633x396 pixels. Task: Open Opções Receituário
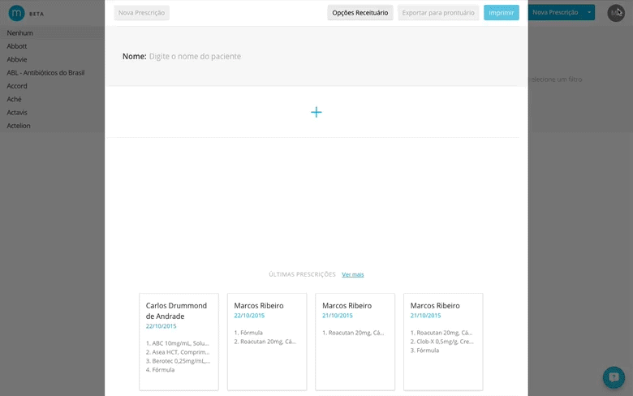(x=360, y=13)
